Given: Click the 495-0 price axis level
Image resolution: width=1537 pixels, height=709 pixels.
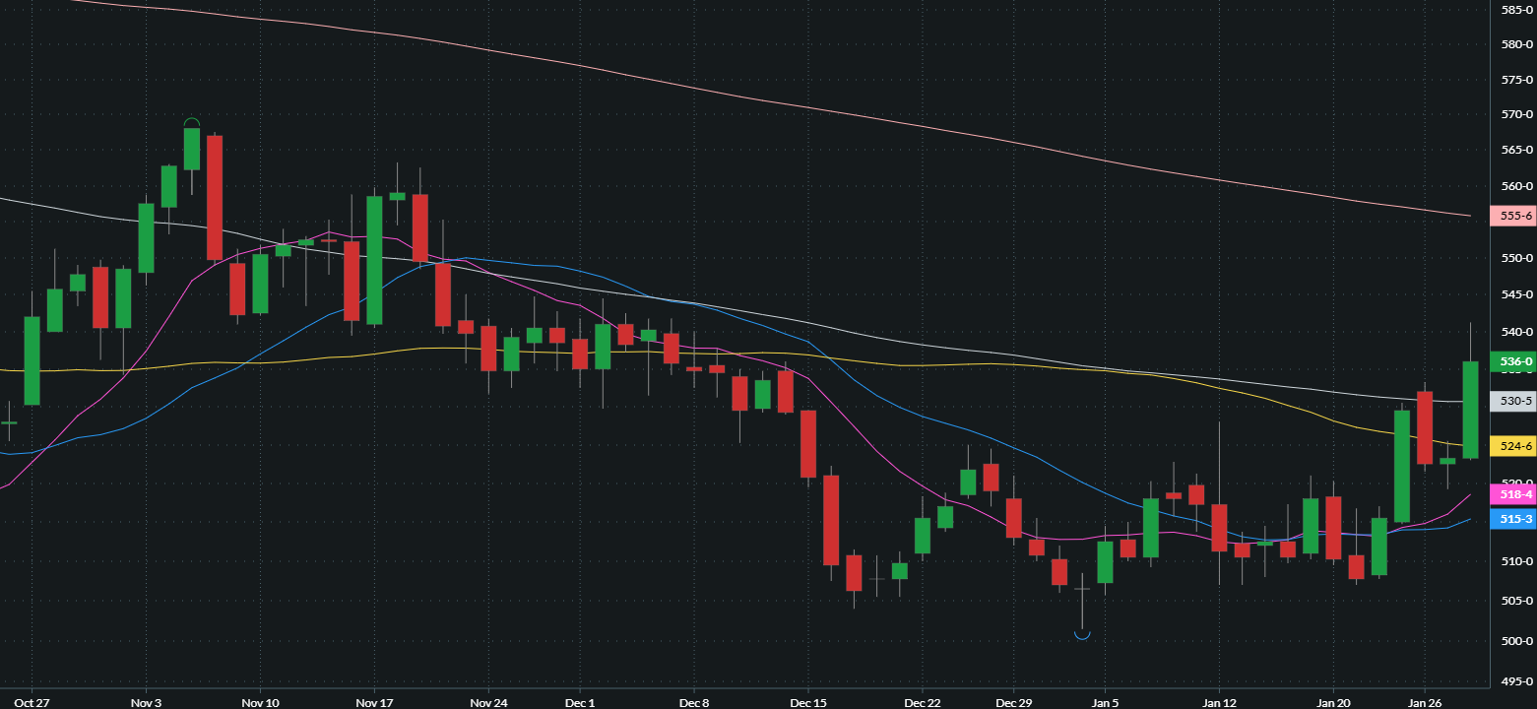Looking at the screenshot, I should click(x=1513, y=681).
